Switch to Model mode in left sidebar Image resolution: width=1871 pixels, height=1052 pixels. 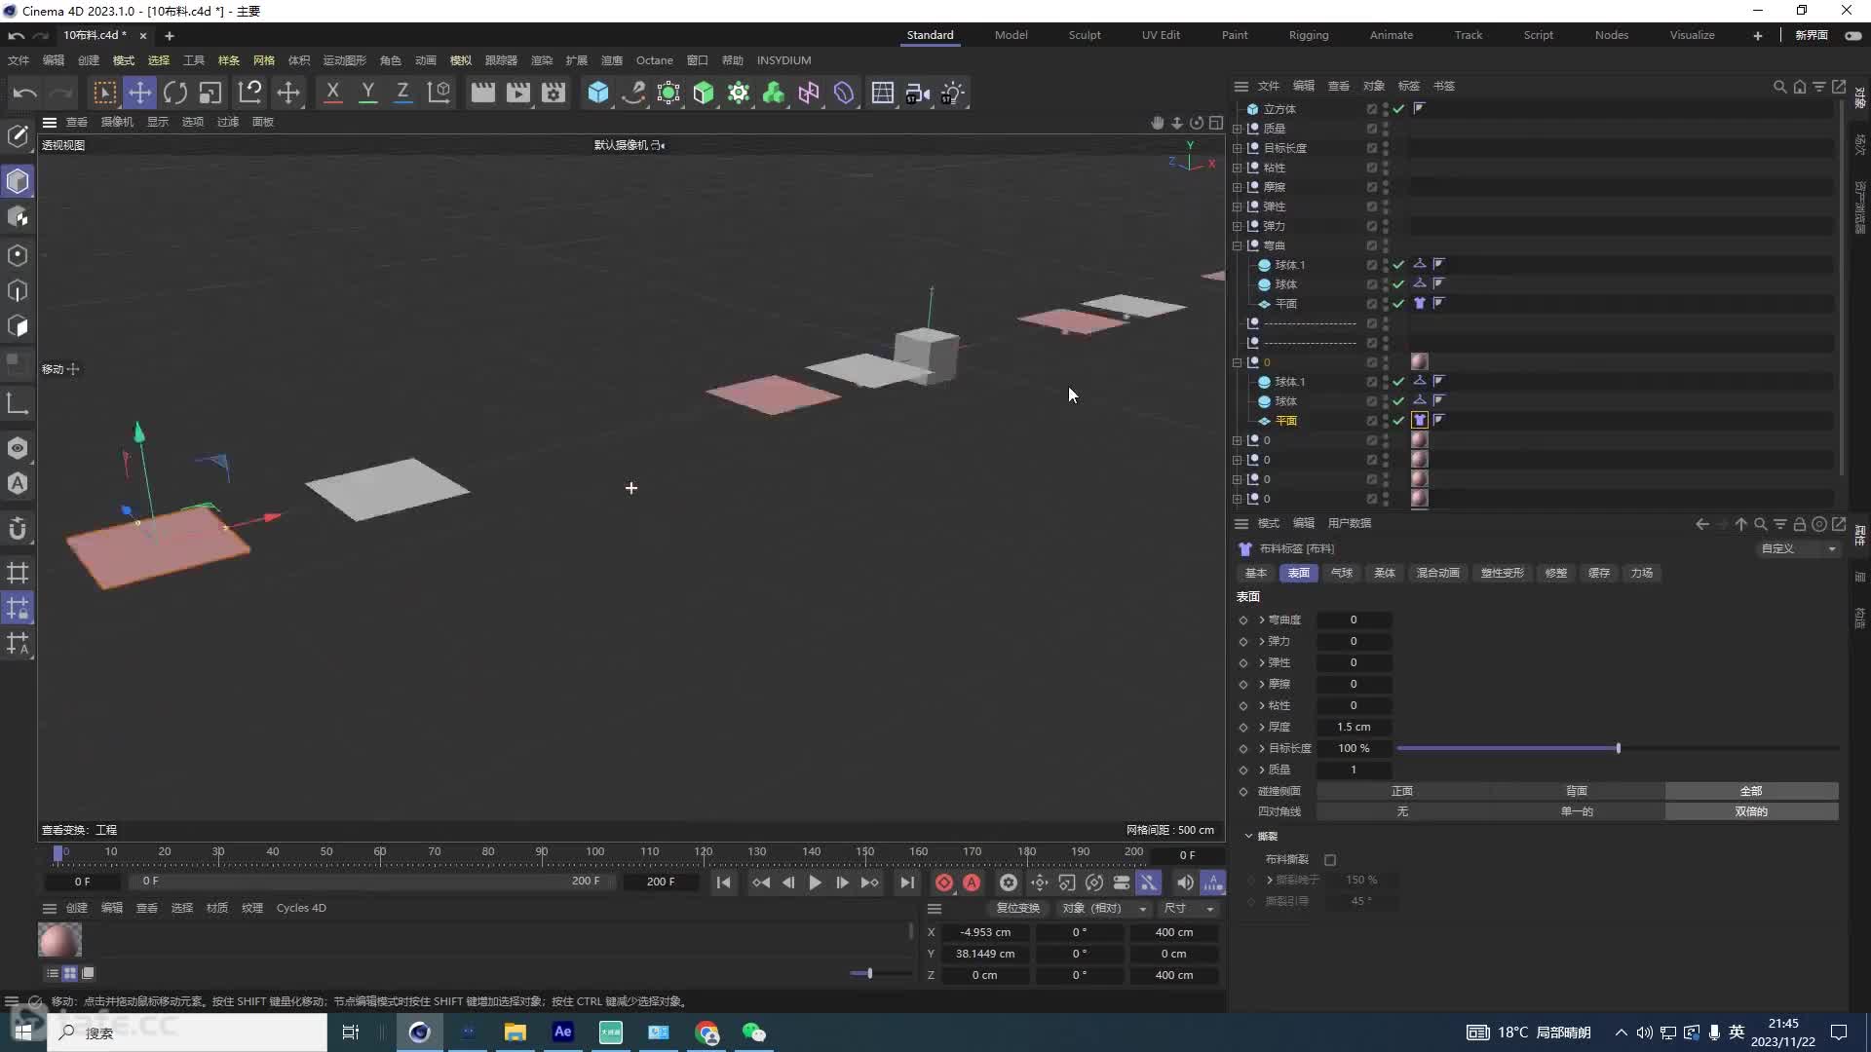point(18,181)
